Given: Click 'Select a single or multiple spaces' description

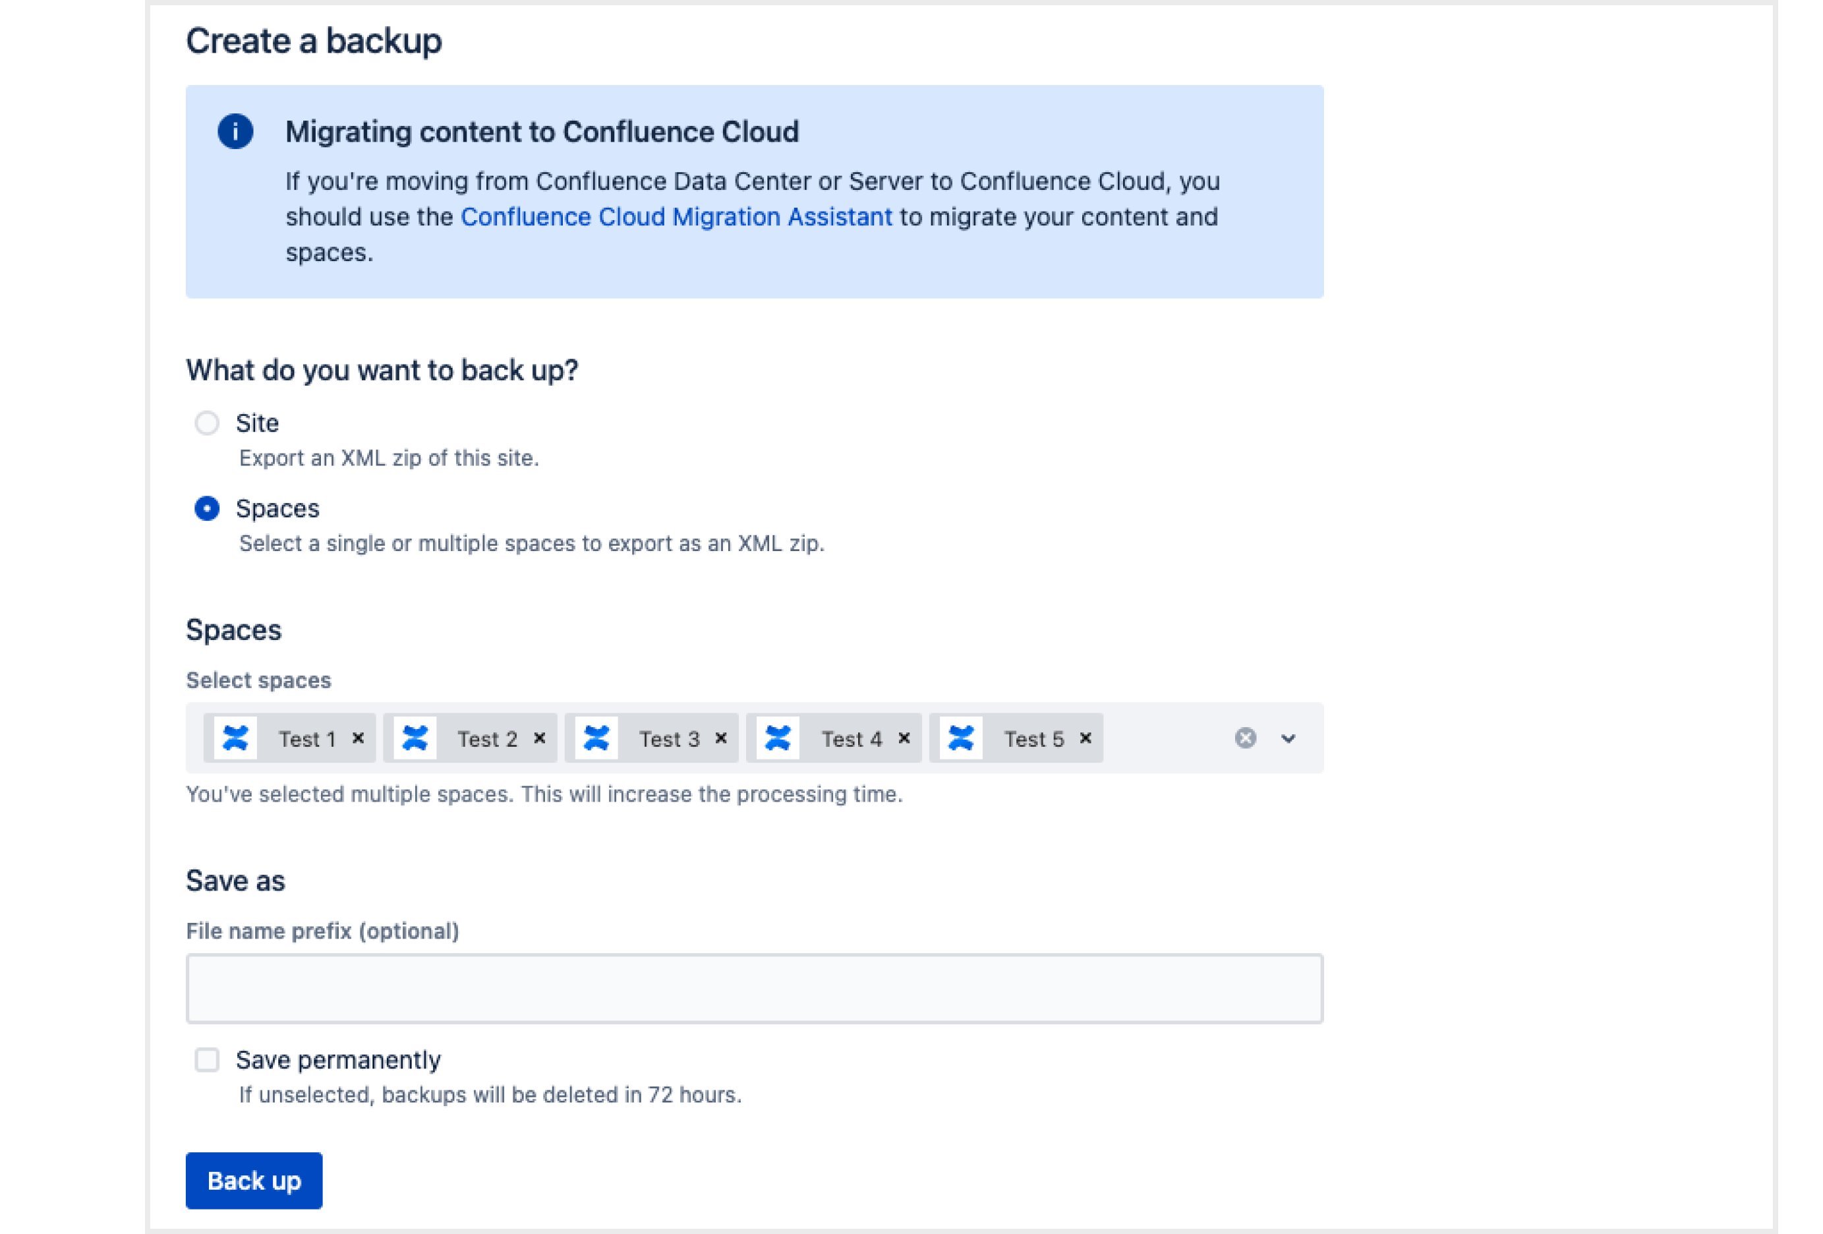Looking at the screenshot, I should 532,544.
